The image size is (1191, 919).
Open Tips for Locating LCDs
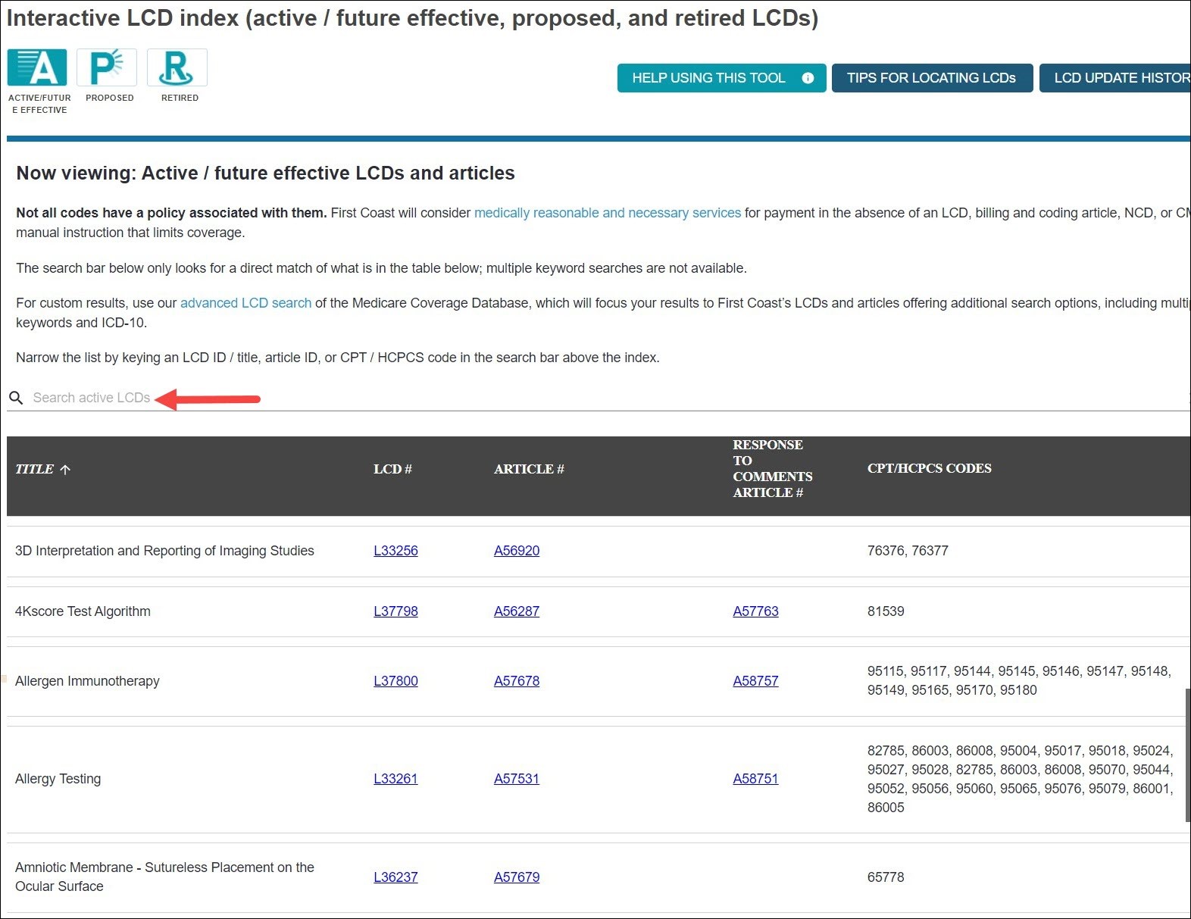pos(931,78)
